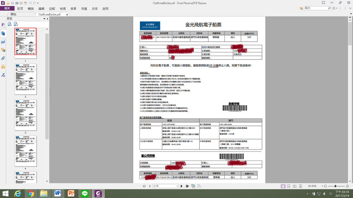The image size is (353, 198).
Task: Open the bookmarks panel icon
Action: pyautogui.click(x=3, y=25)
